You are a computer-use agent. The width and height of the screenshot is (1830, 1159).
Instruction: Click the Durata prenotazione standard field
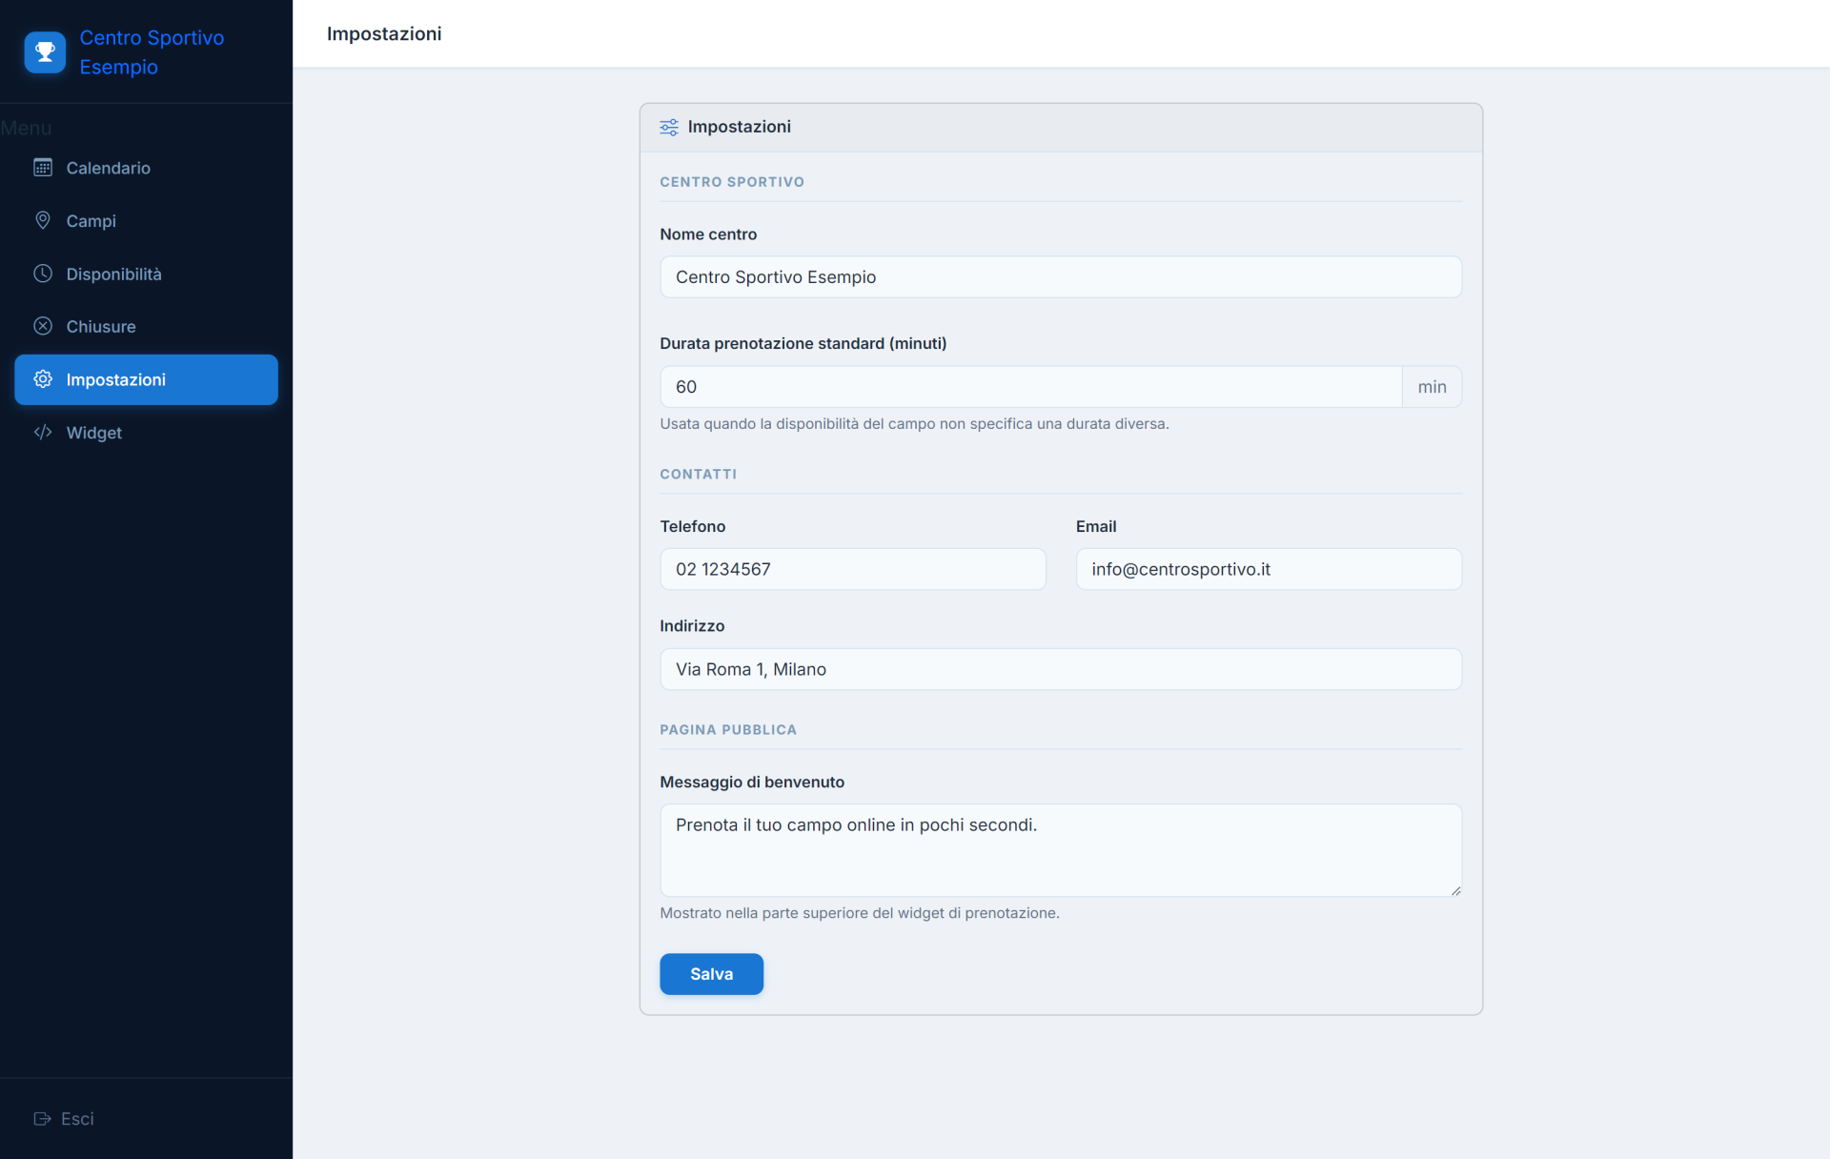pyautogui.click(x=1030, y=387)
